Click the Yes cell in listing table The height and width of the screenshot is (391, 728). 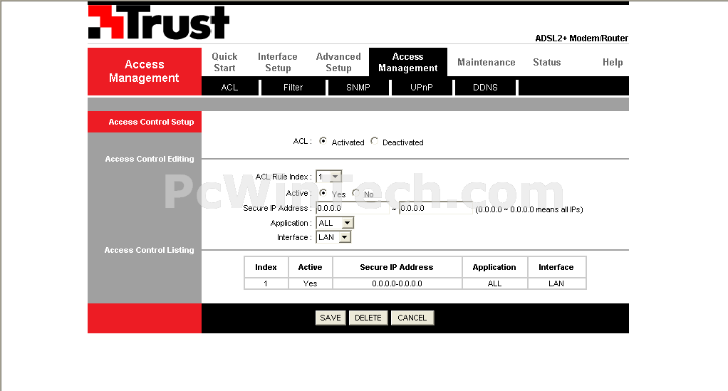[310, 283]
